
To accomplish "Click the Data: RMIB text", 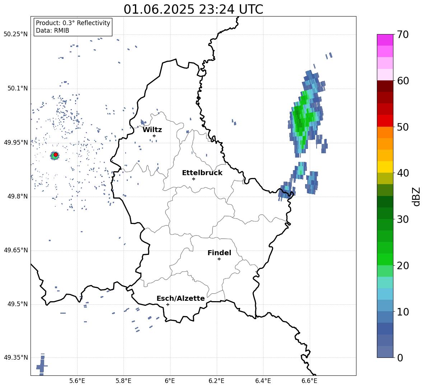I will (x=52, y=31).
